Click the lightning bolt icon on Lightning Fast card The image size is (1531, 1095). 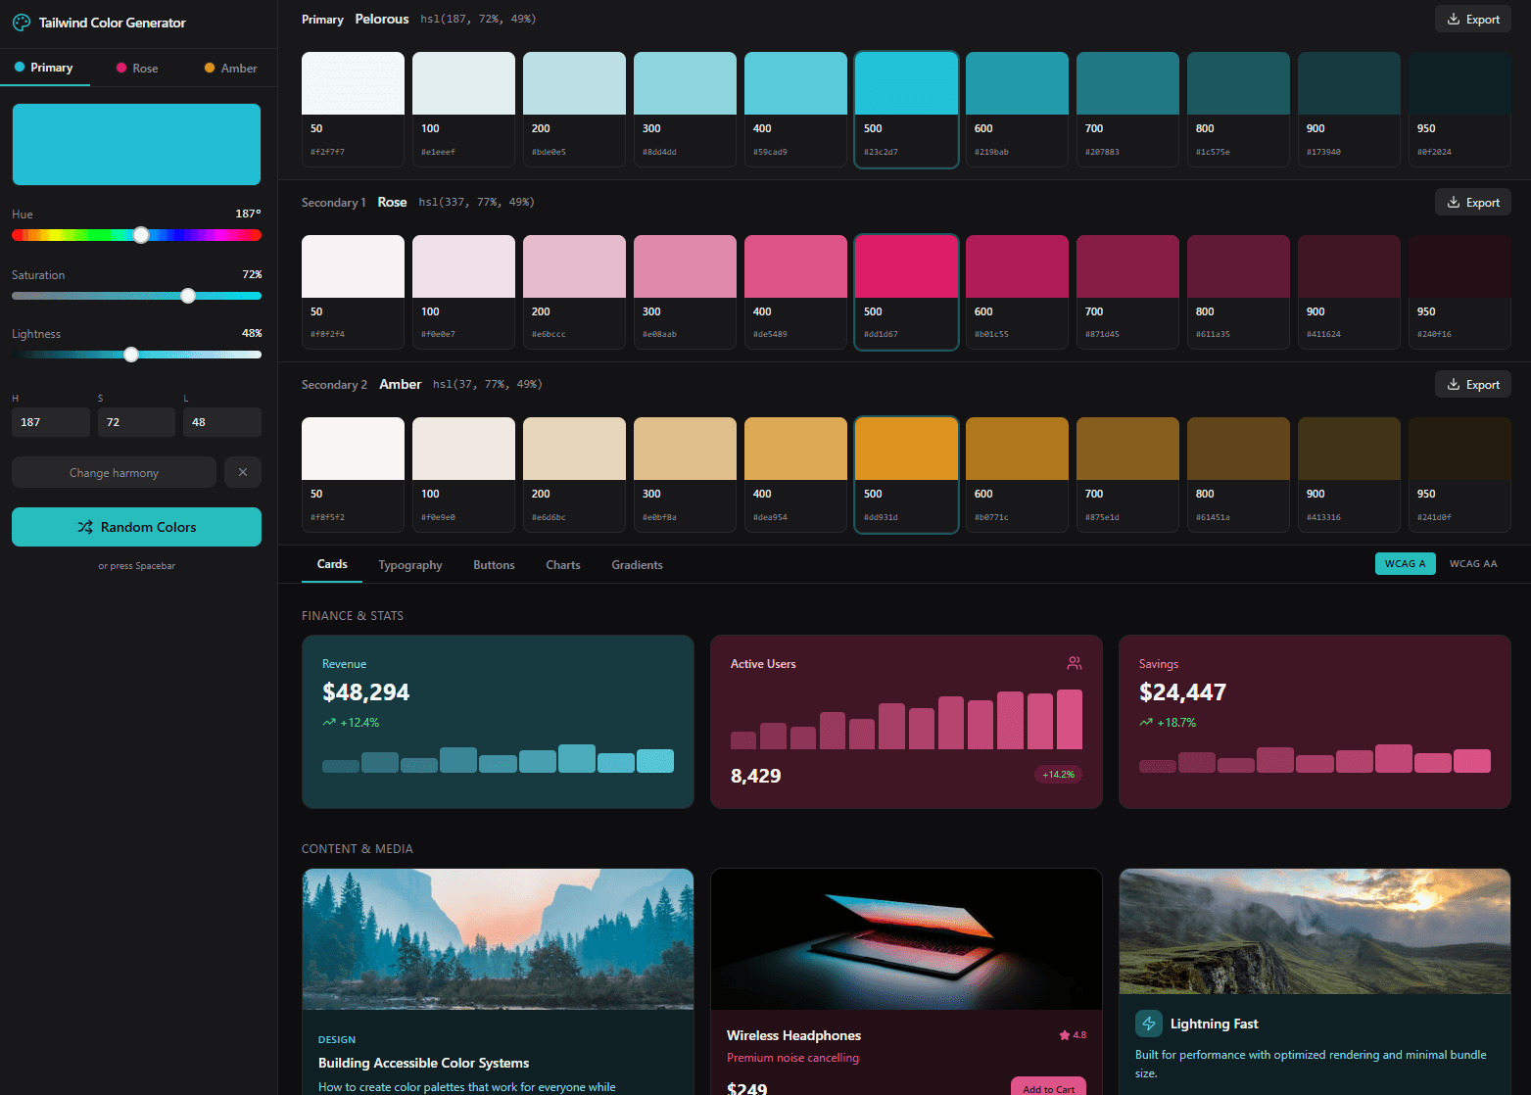[1149, 1024]
